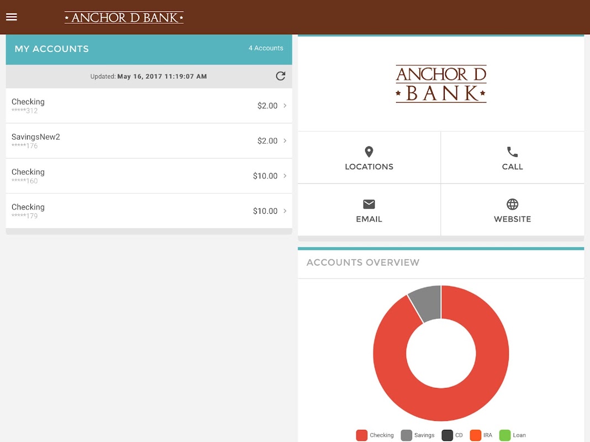Click the large Anchor D Bank logo
Viewport: 590px width, 442px height.
(x=441, y=84)
